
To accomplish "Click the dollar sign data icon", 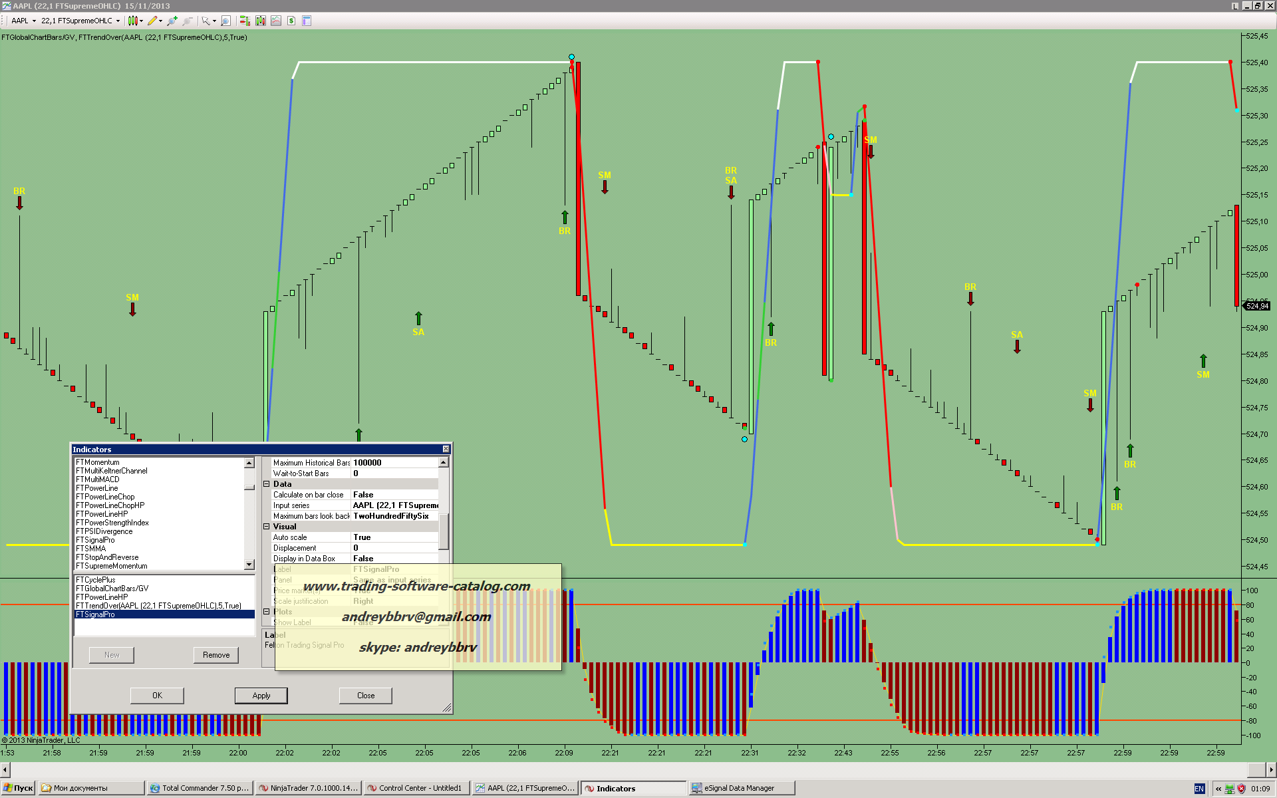I will pos(291,21).
